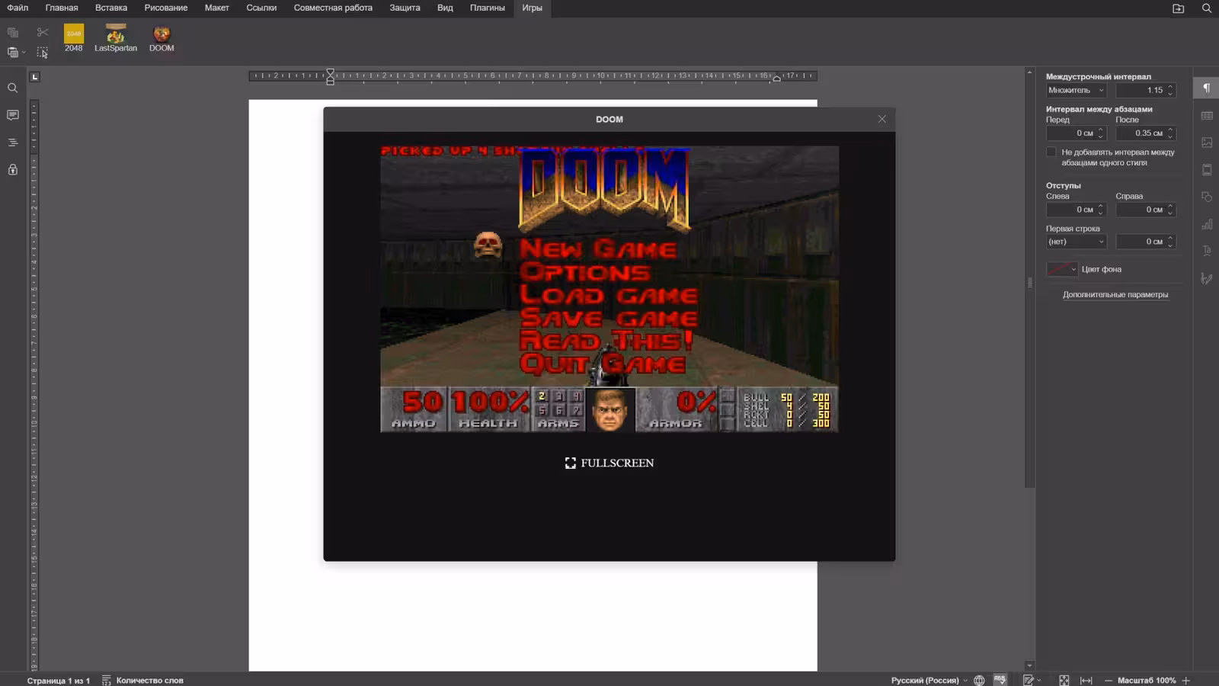The image size is (1219, 686).
Task: Open word count in the status bar
Action: (x=142, y=681)
